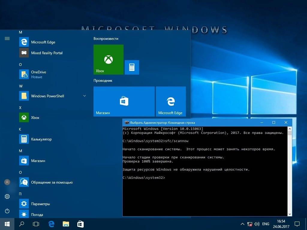Open taskbar search magnifier
Screen dimensions: 307x230
[22, 224]
